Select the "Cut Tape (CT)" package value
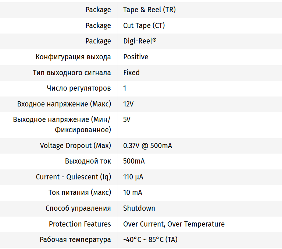 click(144, 25)
